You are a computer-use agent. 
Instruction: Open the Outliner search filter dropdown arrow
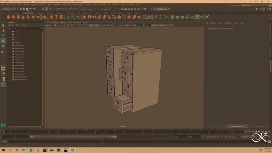[42, 28]
